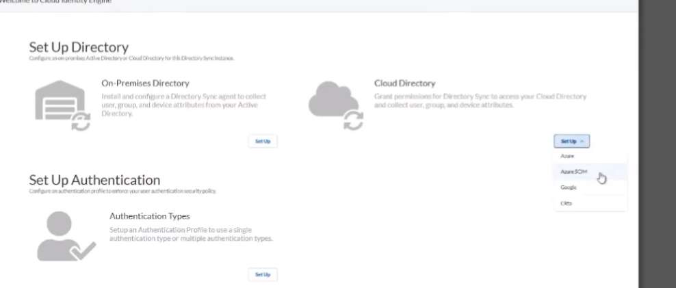Select the Azure SCIM menu option
This screenshot has height=288, width=676.
[x=590, y=172]
